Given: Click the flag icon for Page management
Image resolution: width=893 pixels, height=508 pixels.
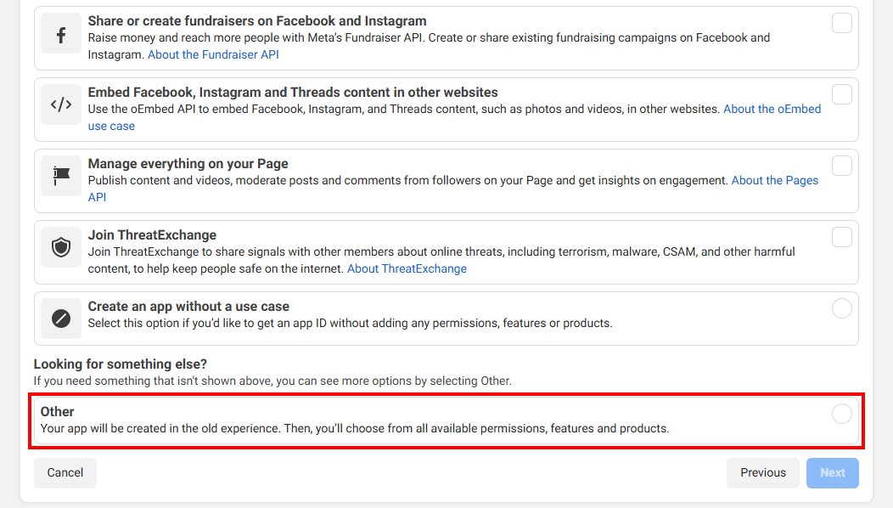Looking at the screenshot, I should 61,176.
